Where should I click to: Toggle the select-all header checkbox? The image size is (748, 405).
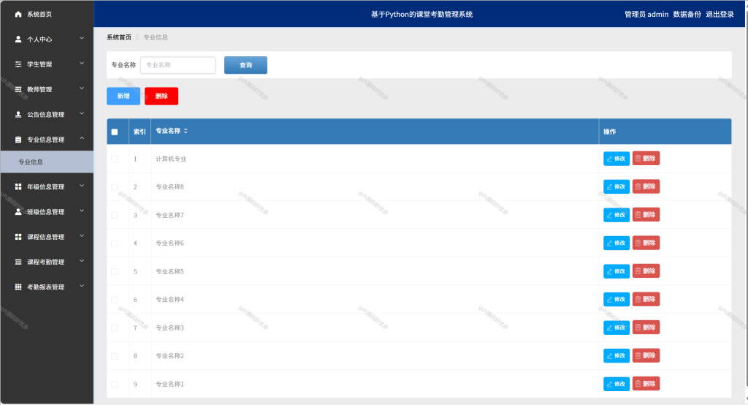tap(115, 132)
